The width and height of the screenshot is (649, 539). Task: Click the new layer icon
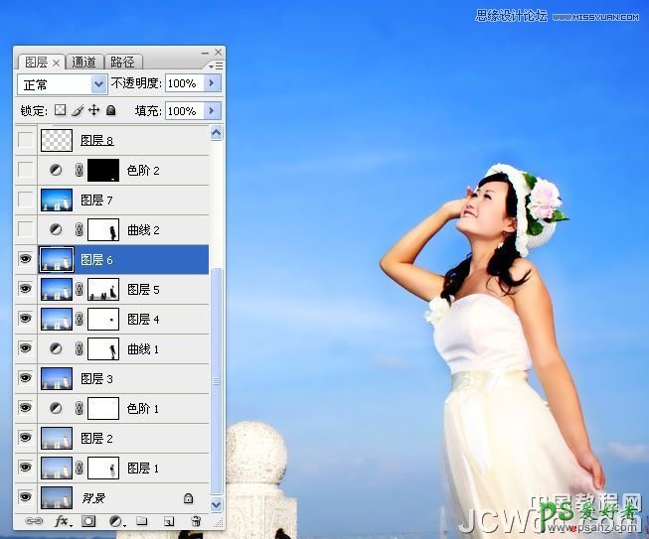[x=169, y=520]
